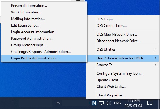Open Configure System Tray Icon
Viewport: 160px width, 109px height.
(123, 73)
